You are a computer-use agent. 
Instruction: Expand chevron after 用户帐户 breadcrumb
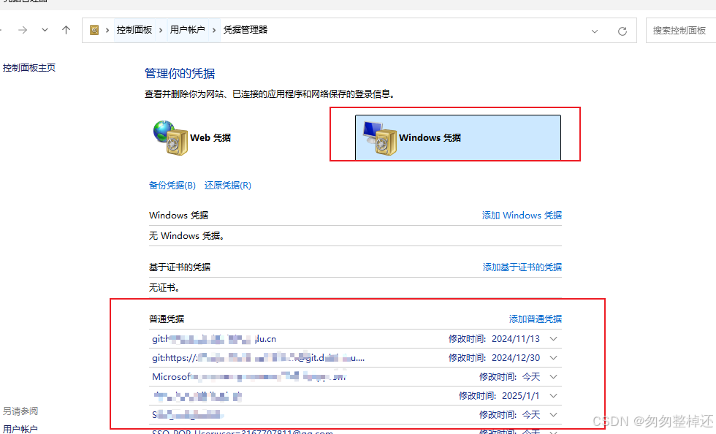click(213, 30)
